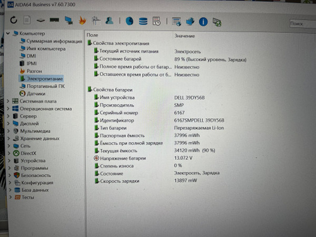This screenshot has height=237, width=316.
Task: Select the Устройства tree item
Action: click(33, 161)
